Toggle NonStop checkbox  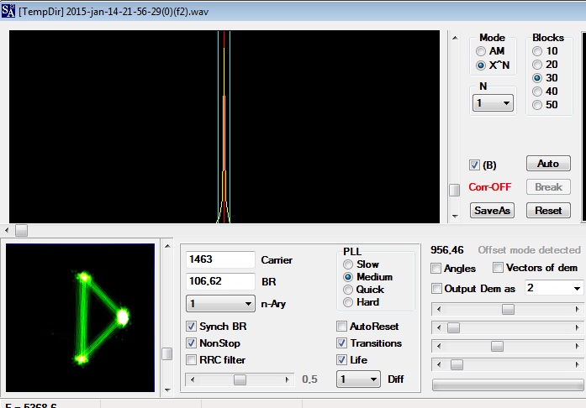[x=191, y=343]
